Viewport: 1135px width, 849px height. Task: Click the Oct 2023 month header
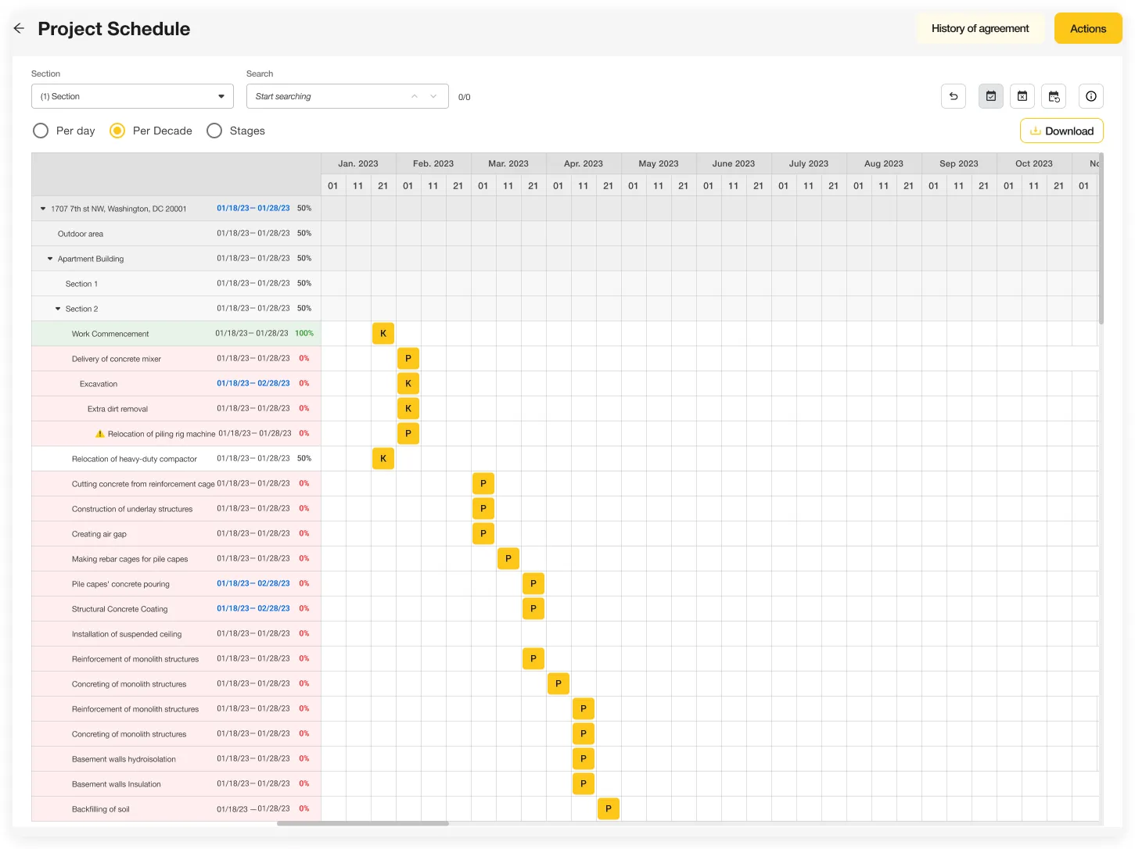(x=1034, y=163)
